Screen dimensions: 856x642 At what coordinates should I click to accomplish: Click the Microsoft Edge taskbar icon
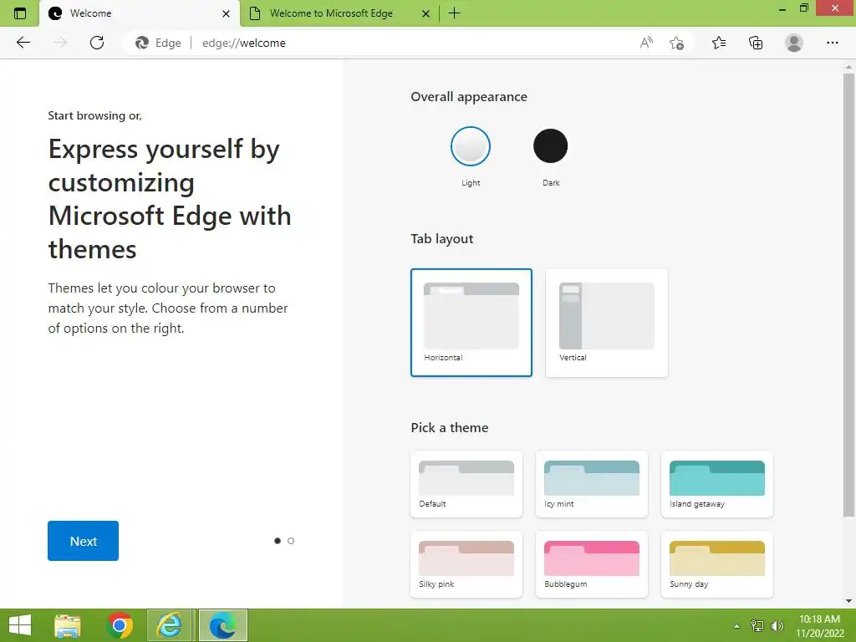pos(222,625)
